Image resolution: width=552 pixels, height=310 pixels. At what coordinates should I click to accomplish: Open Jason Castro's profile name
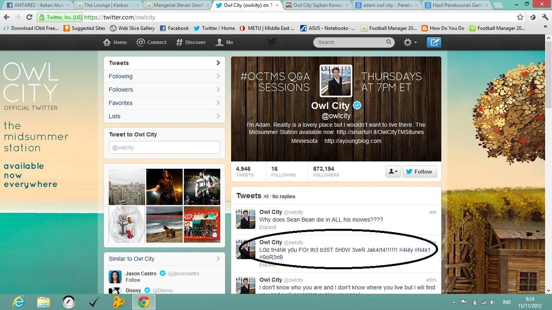click(141, 273)
